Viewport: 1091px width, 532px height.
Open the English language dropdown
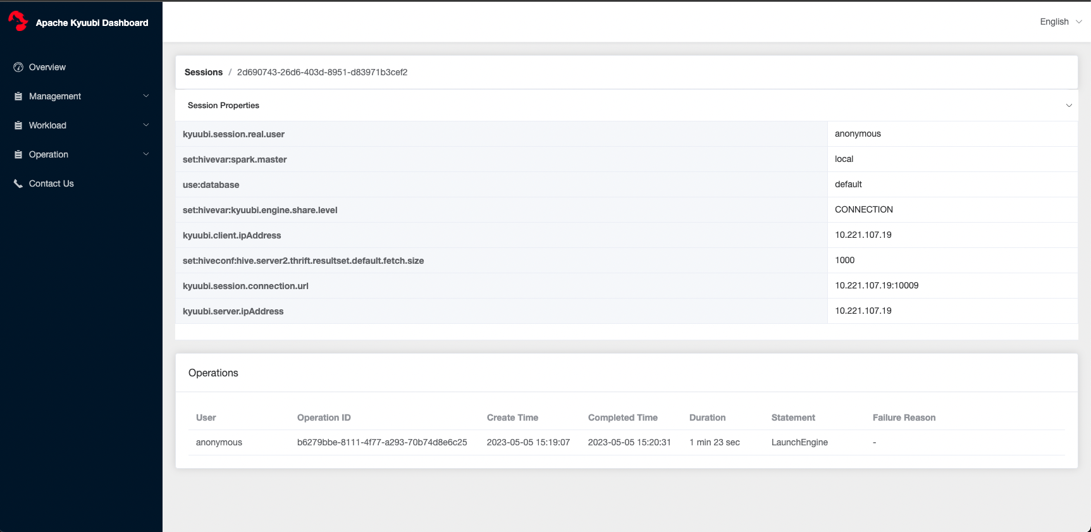click(x=1061, y=22)
